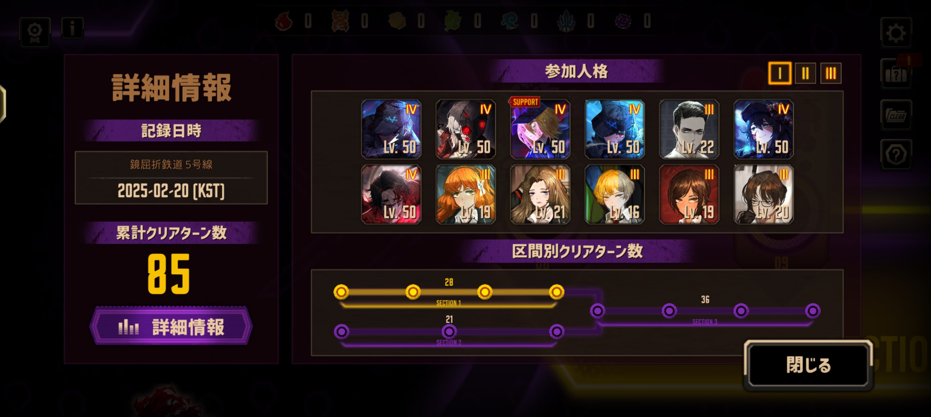
Task: Click the info "i" icon
Action: [72, 28]
